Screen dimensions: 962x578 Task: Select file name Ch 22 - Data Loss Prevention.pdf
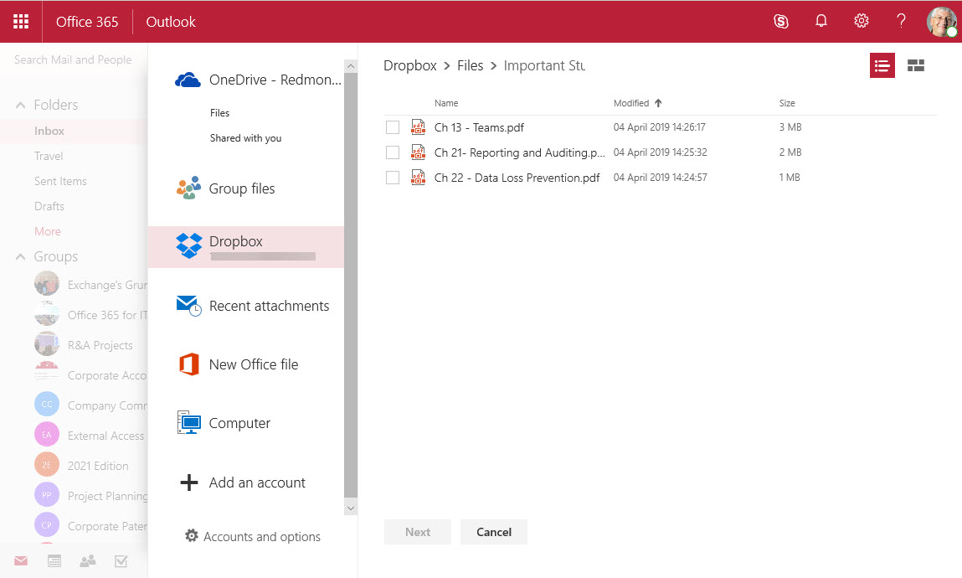pyautogui.click(x=517, y=178)
